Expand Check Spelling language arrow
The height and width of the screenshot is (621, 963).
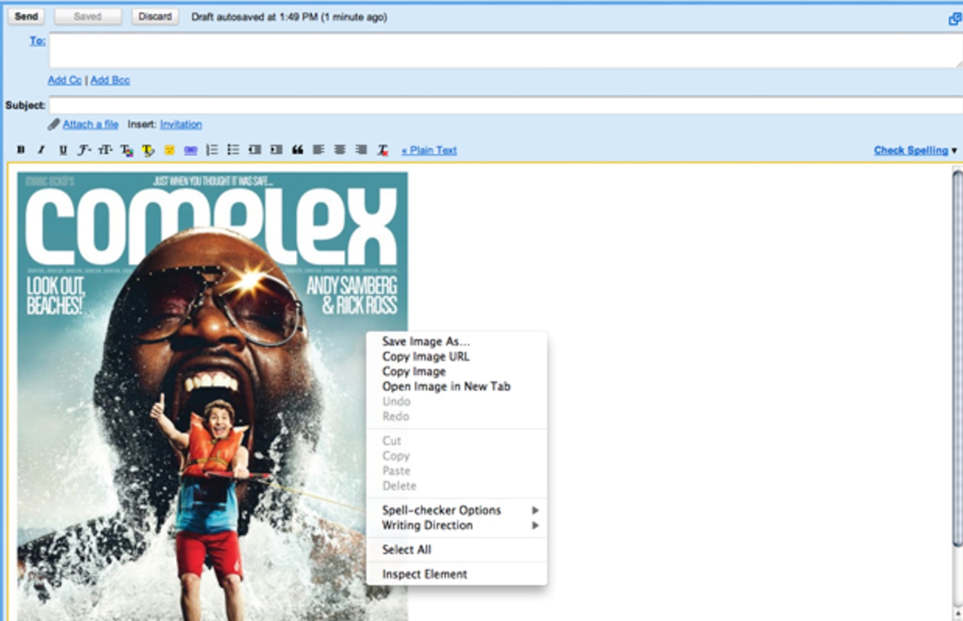pos(954,150)
